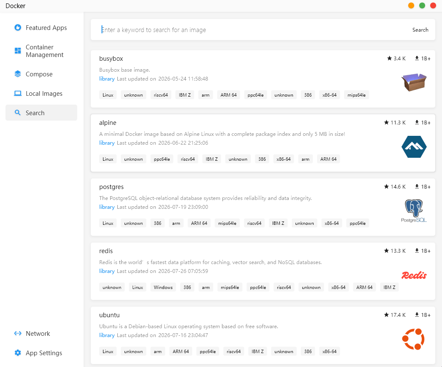Click the arm tag on ubuntu card
Screen dimensions: 442x367
[157, 351]
